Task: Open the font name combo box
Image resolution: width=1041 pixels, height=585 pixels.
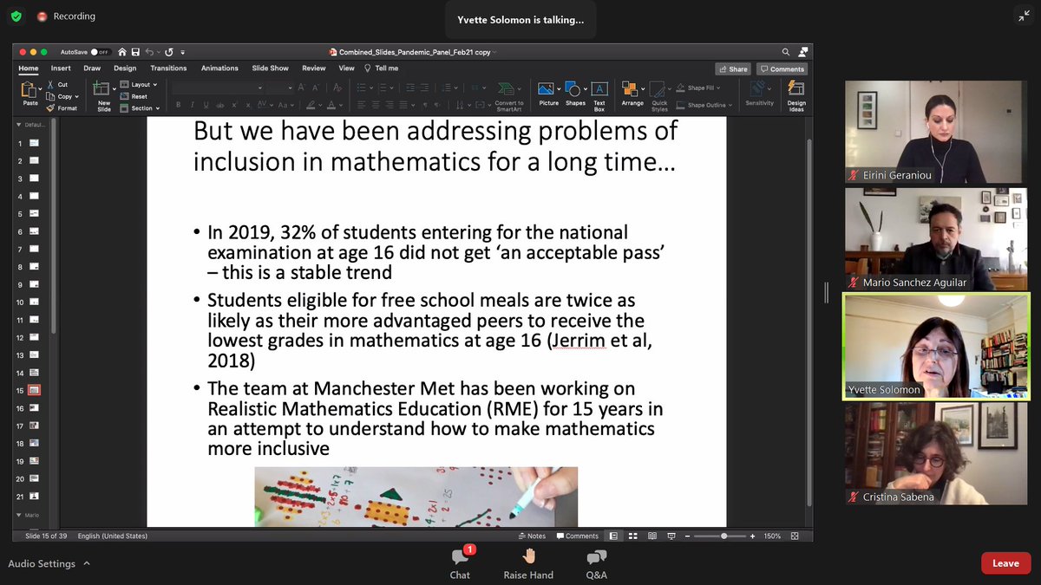Action: coord(218,88)
